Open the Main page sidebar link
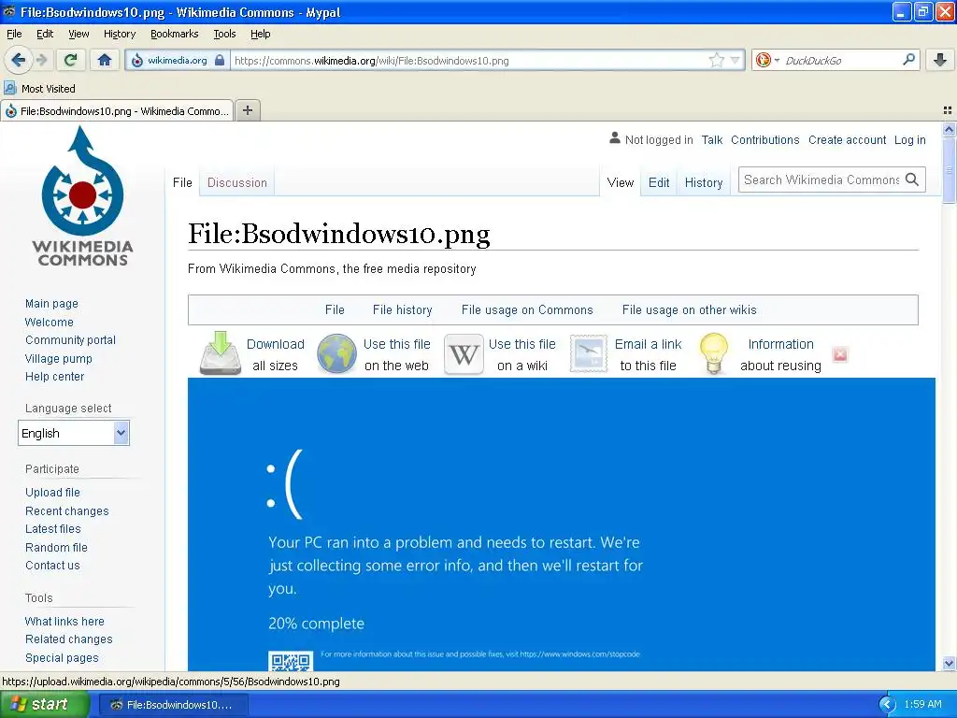This screenshot has width=957, height=718. (51, 304)
